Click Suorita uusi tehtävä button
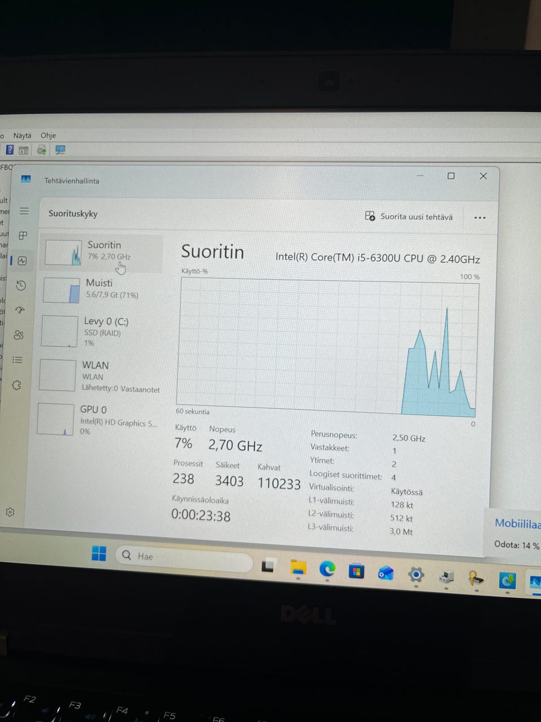This screenshot has height=722, width=541. point(409,217)
